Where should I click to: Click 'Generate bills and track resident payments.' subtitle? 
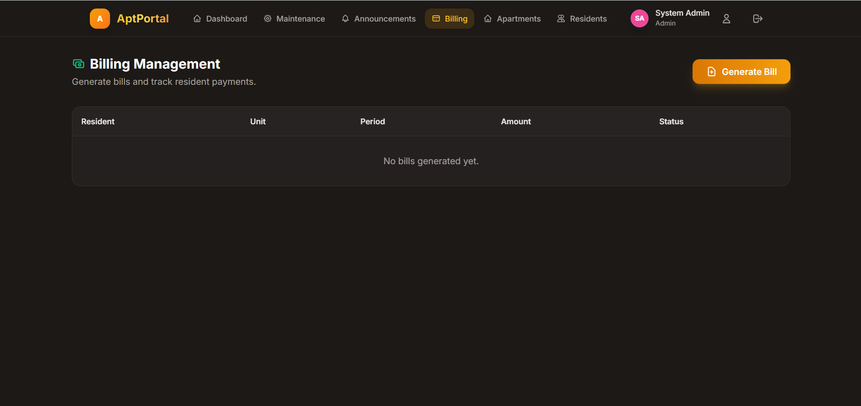click(164, 82)
